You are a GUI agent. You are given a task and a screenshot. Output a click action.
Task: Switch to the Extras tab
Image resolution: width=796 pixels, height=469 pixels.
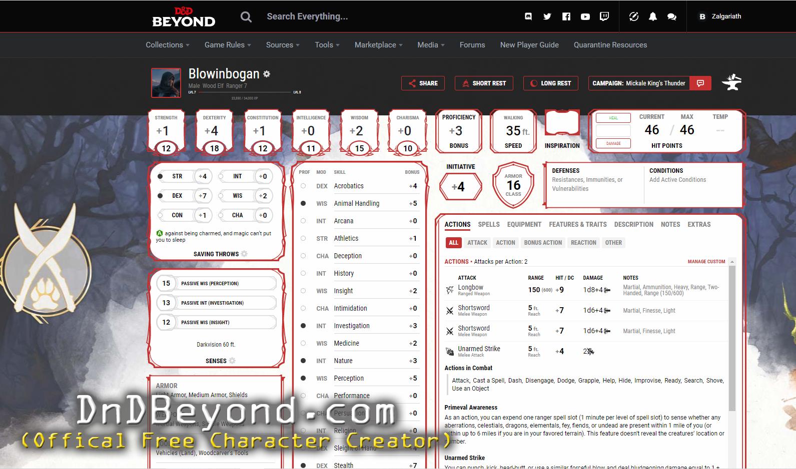click(x=699, y=224)
